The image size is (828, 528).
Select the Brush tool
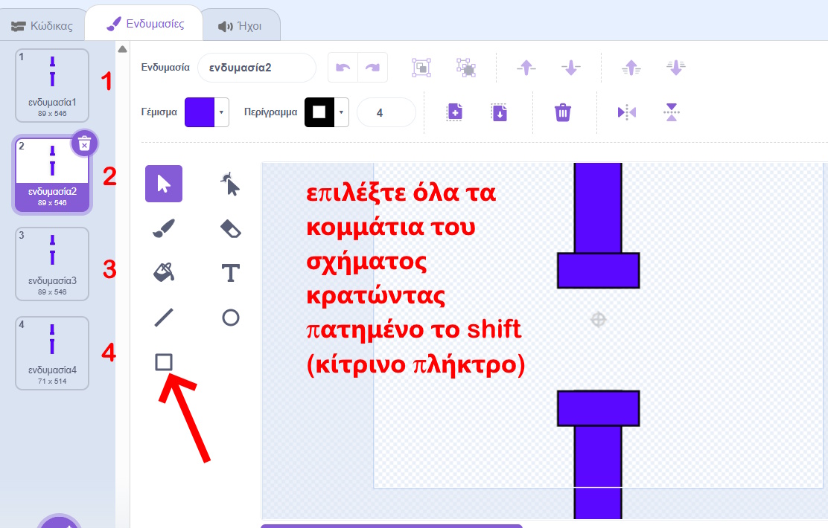(164, 228)
